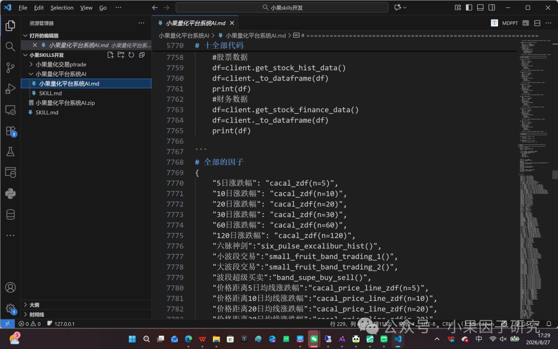The height and width of the screenshot is (349, 558).
Task: Open the Copilot chat icon
Action: click(397, 7)
